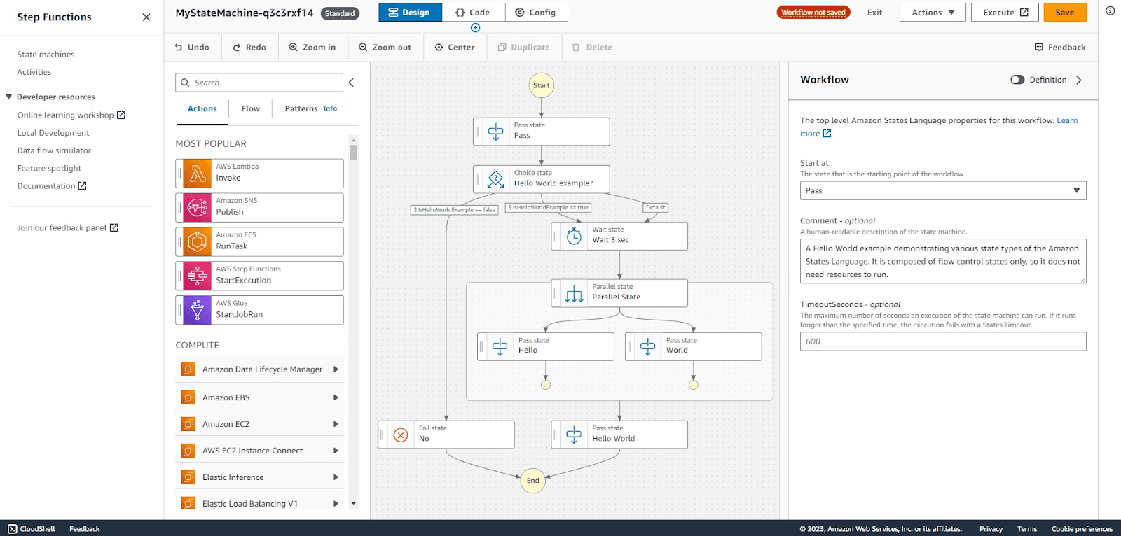Click the Save button

[x=1065, y=13]
